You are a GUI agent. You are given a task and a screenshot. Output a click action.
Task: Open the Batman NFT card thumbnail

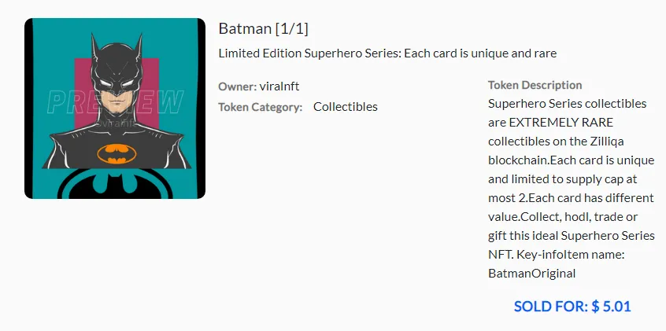(115, 108)
